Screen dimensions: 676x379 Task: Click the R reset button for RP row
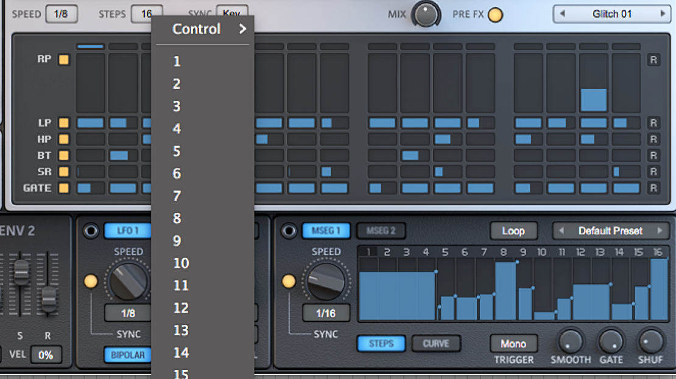[653, 60]
